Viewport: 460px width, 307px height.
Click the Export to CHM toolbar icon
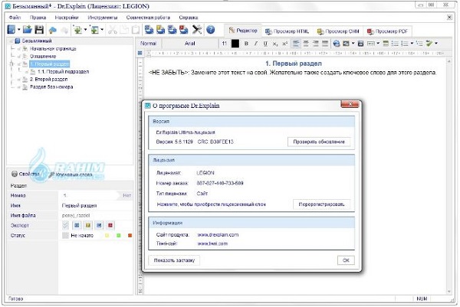coord(160,30)
